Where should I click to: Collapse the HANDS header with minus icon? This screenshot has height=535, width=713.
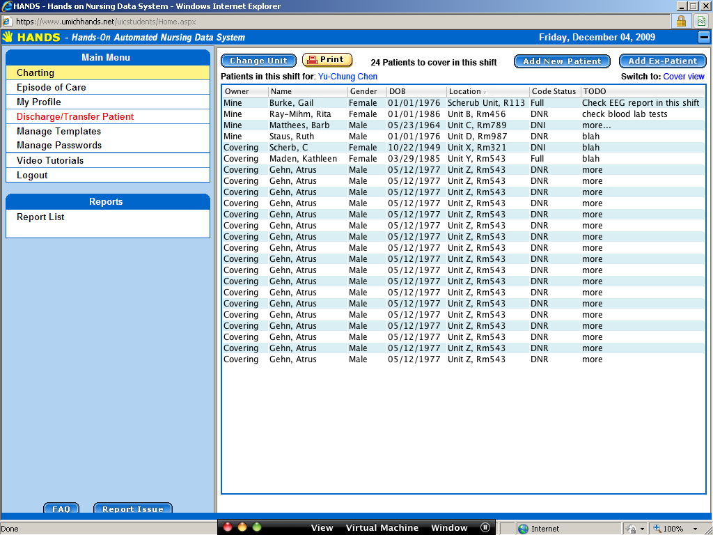click(x=703, y=38)
